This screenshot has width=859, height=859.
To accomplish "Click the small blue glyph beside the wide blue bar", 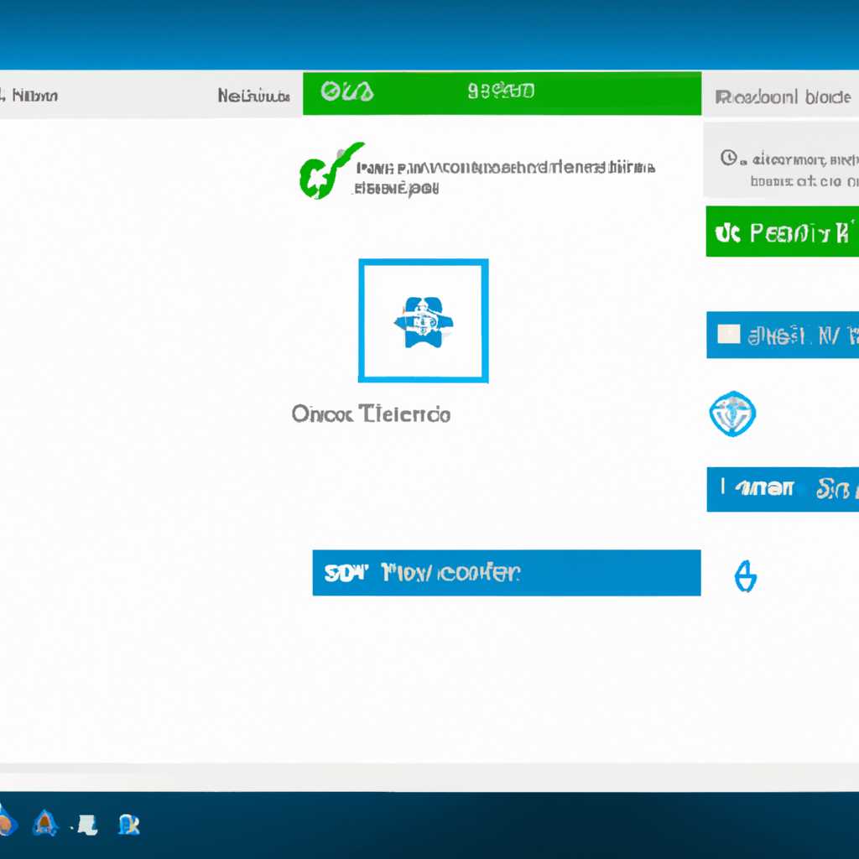I will click(745, 576).
